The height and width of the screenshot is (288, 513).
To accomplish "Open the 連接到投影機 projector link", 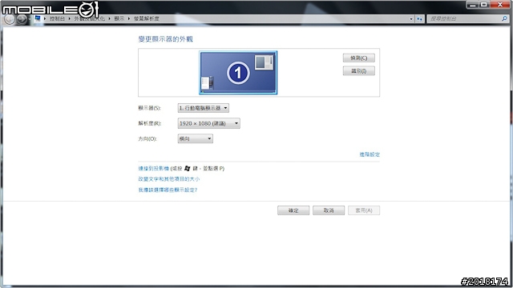I will point(153,169).
